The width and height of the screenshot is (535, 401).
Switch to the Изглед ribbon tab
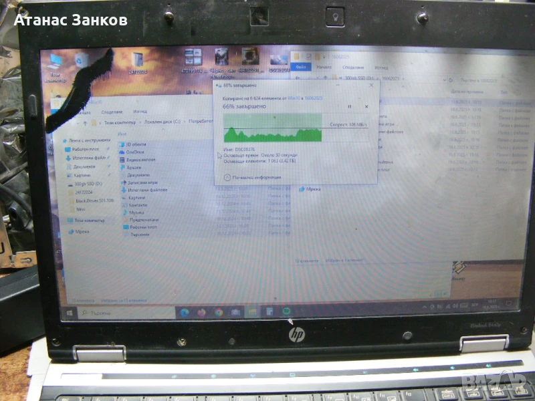pos(139,111)
